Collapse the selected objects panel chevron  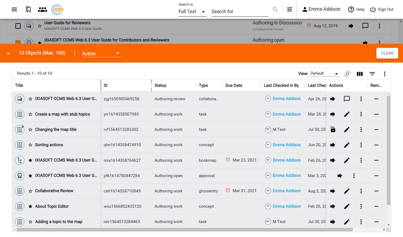(x=8, y=53)
